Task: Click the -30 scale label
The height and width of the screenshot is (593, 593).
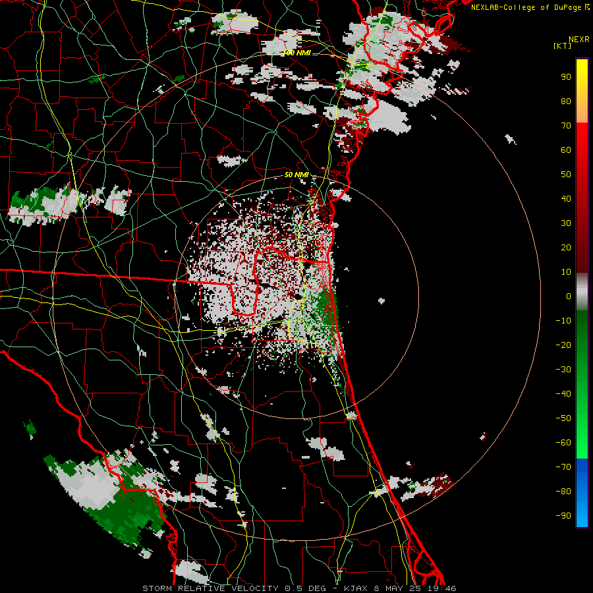Action: (563, 370)
